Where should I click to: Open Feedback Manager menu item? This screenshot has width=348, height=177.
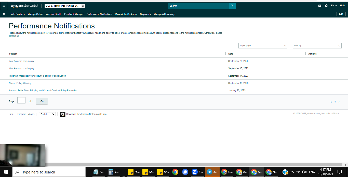[x=74, y=14]
